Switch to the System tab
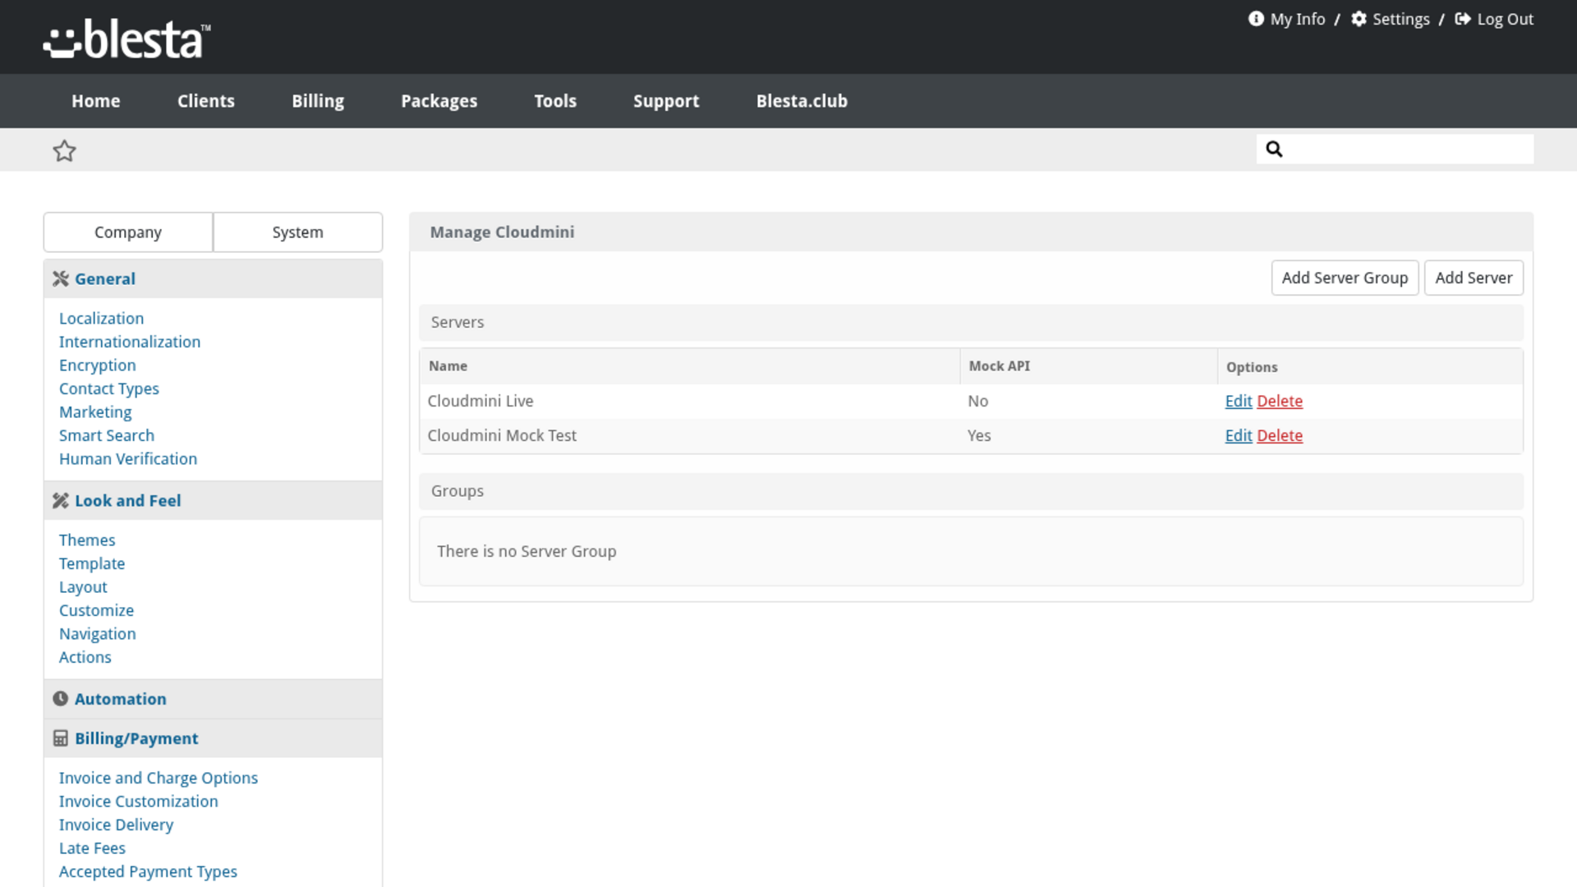The height and width of the screenshot is (887, 1577). 297,232
